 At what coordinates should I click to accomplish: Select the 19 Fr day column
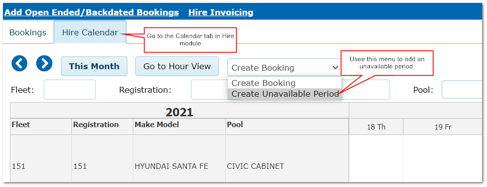pos(443,127)
